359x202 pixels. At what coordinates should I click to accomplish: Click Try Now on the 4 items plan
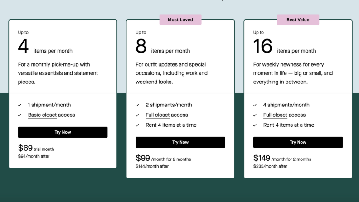tap(63, 132)
